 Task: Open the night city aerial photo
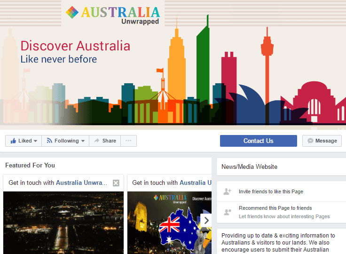point(63,222)
